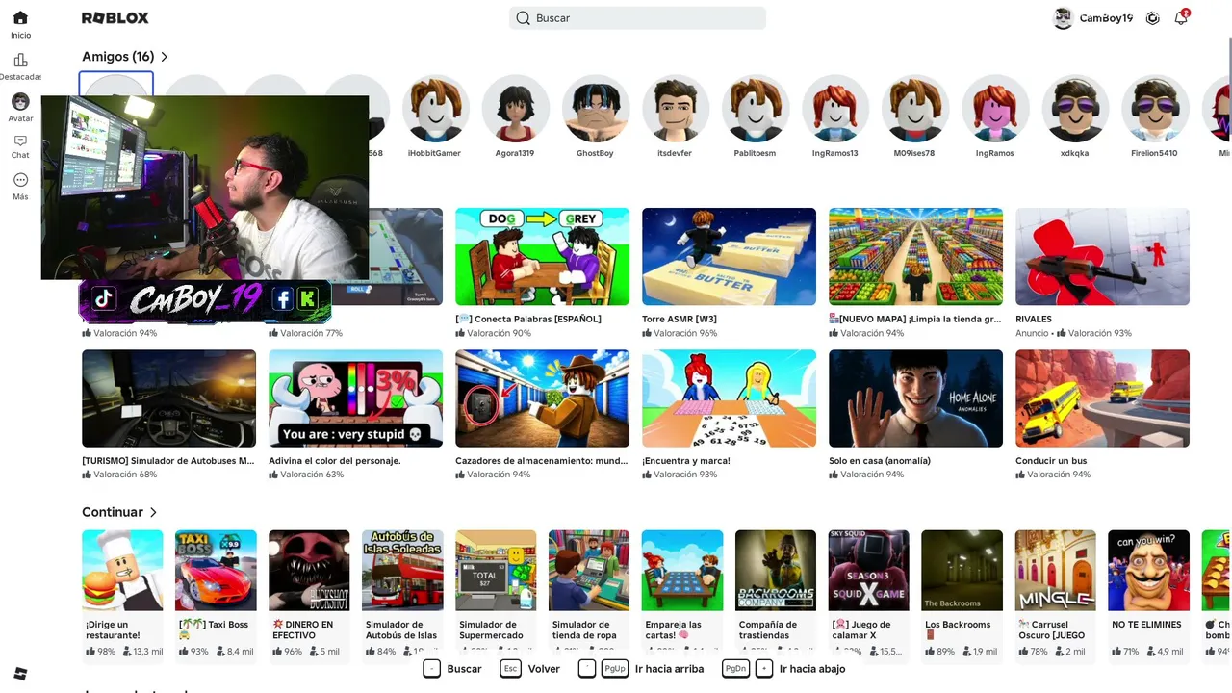This screenshot has height=693, width=1232.
Task: Open friend iHobbitGamer's avatar
Action: click(435, 108)
